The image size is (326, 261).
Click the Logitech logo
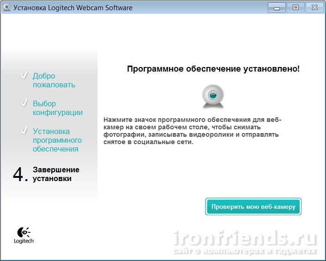pos(24,235)
